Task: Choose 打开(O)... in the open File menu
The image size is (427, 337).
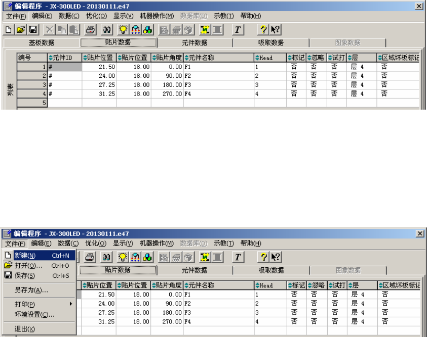Action: 40,266
